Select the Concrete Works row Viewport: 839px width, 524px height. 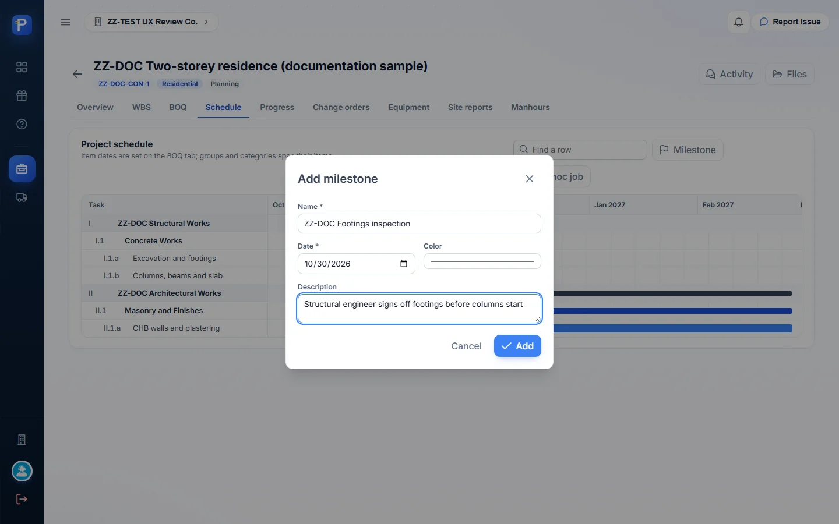click(x=175, y=240)
